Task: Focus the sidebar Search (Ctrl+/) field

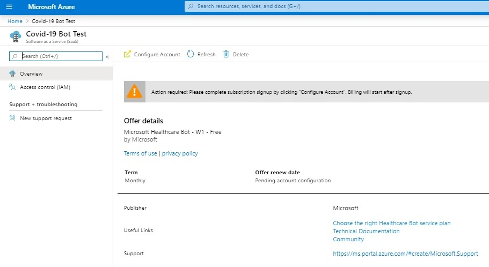Action: (56, 56)
